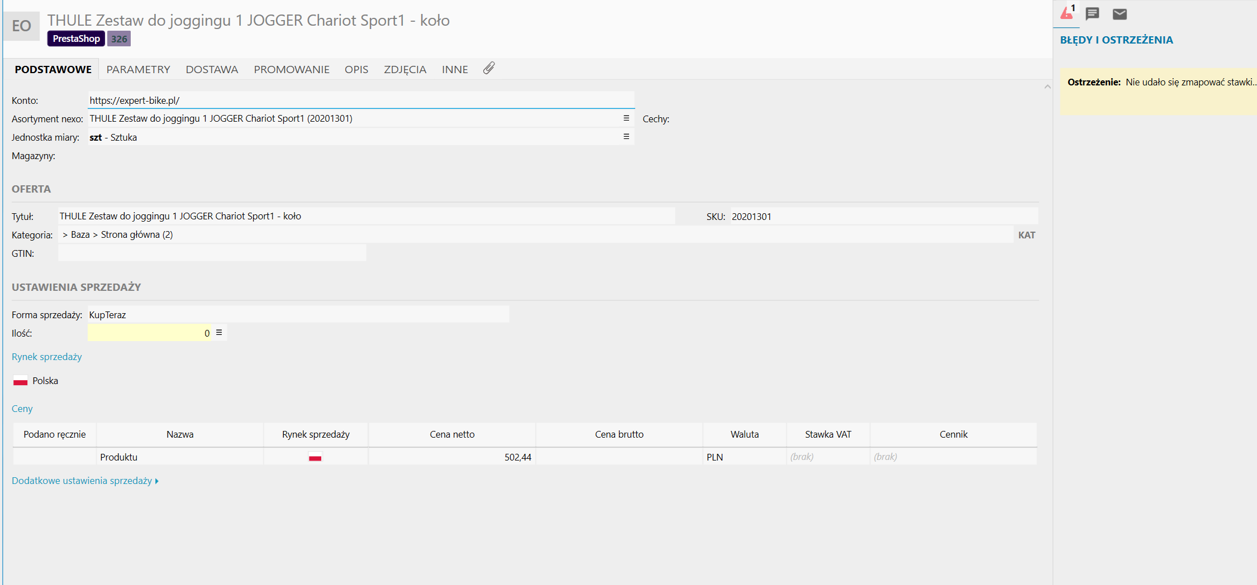This screenshot has height=585, width=1257.
Task: Click the PrestaShop badge
Action: point(76,39)
